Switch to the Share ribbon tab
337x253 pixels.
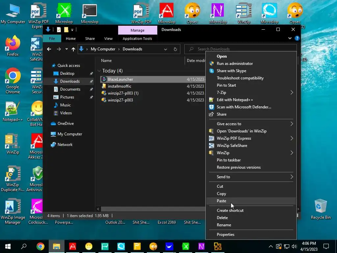[90, 39]
